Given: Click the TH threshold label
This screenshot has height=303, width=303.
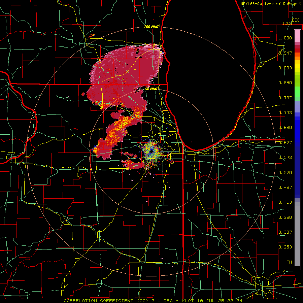Looking at the screenshot, I should click(x=289, y=262).
